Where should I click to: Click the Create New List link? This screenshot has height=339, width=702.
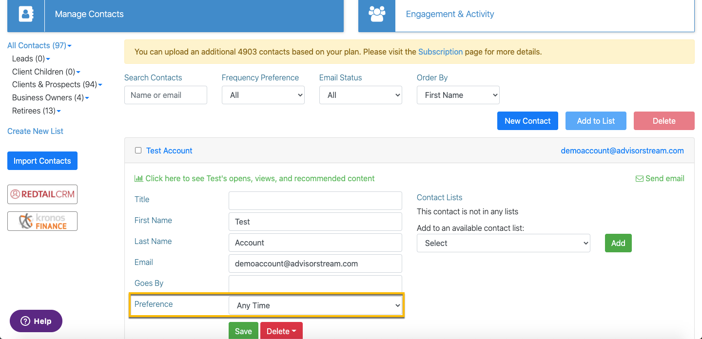35,131
